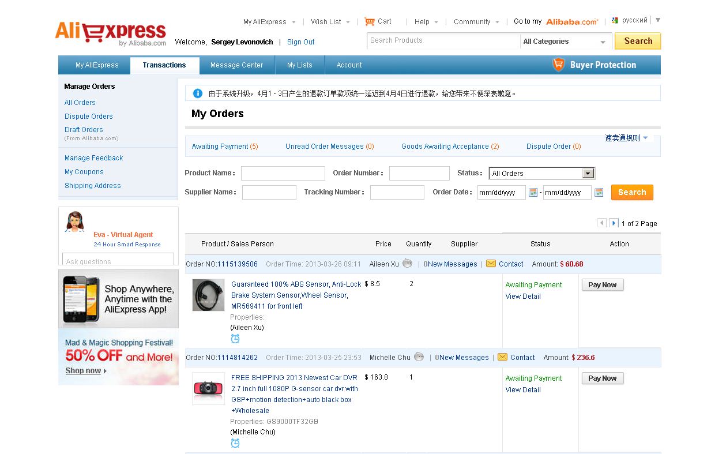Click the shopping cart icon
The image size is (711, 454).
tap(370, 21)
